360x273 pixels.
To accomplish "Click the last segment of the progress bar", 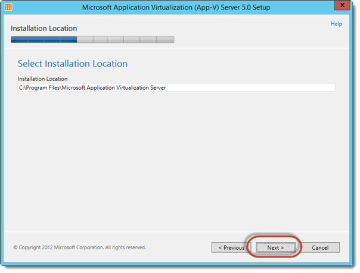I will coord(166,40).
